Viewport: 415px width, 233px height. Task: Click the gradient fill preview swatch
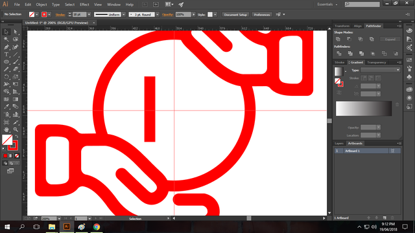tap(338, 71)
